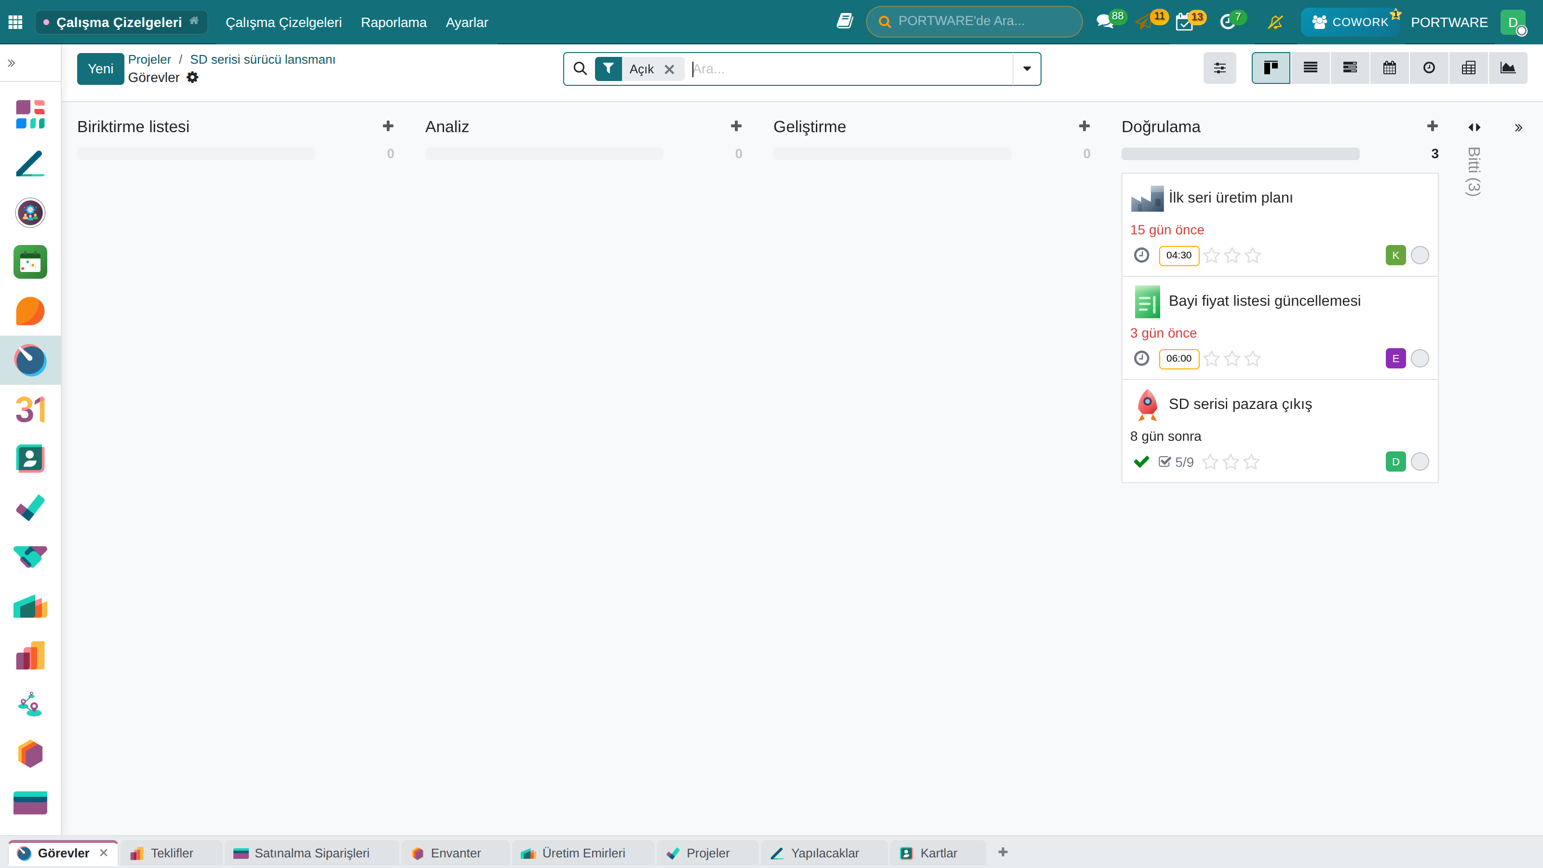Image resolution: width=1543 pixels, height=868 pixels.
Task: Open the activity clock view
Action: pos(1429,68)
